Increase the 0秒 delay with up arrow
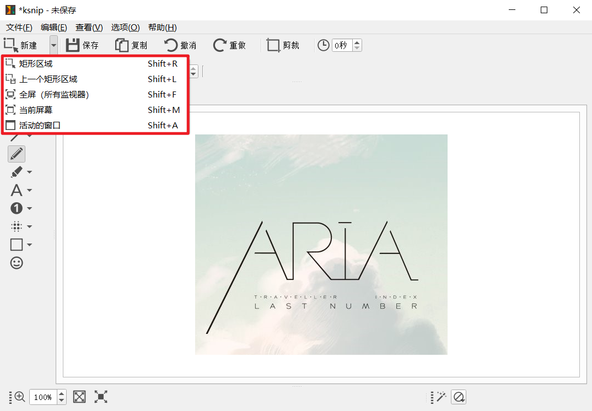Viewport: 592px width, 411px height. [357, 42]
